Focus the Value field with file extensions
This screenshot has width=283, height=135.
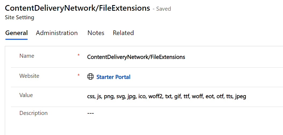[x=166, y=96]
